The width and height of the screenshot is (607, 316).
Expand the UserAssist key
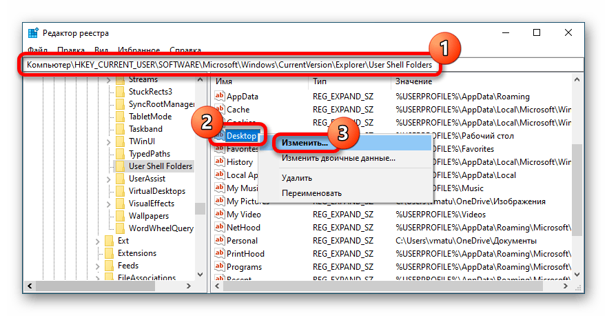[108, 179]
